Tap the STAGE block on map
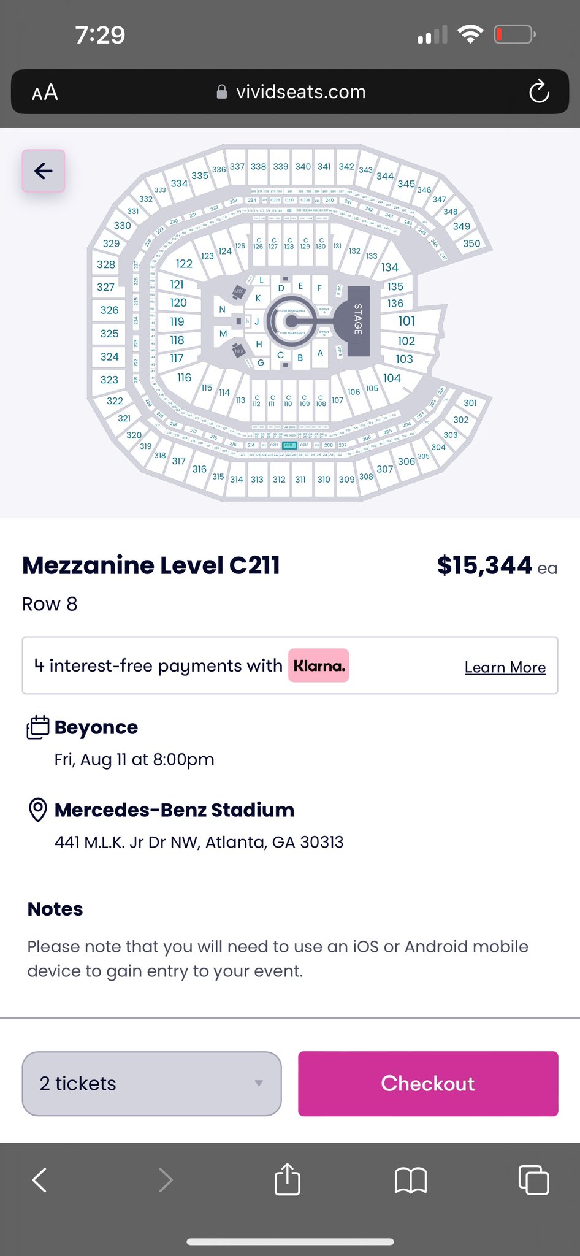The image size is (580, 1256). tap(358, 320)
